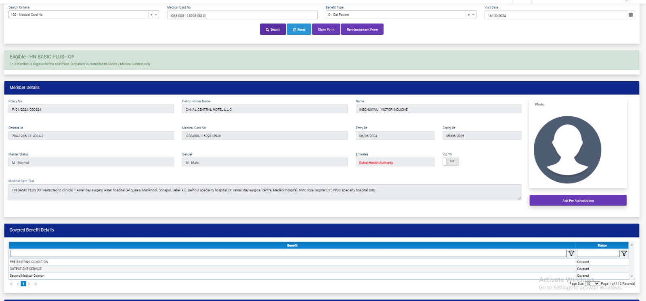Go to next page of benefit table
646x301 pixels.
point(29,284)
